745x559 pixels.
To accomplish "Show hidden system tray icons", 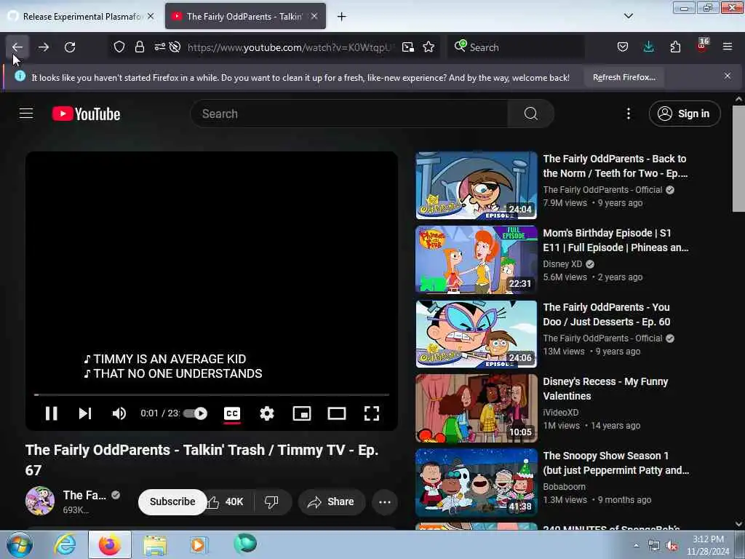I will [x=636, y=545].
